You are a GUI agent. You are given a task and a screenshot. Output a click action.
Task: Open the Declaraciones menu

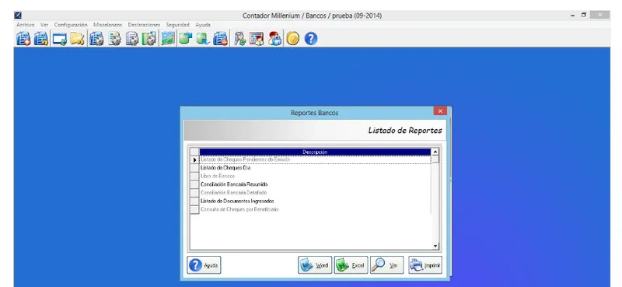pyautogui.click(x=144, y=25)
